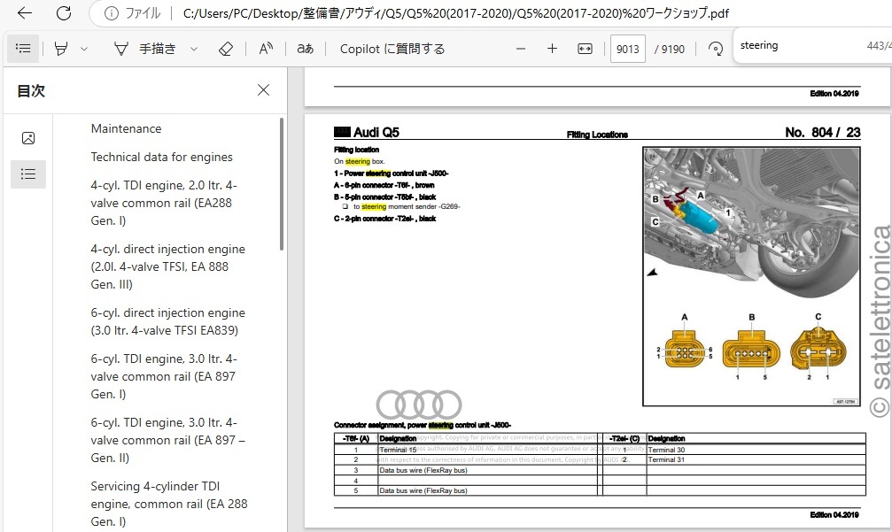Switch to page thumbnails view
The image size is (892, 532).
(x=27, y=138)
